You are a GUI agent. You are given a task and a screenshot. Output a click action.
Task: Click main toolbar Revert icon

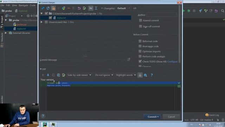coord(216,11)
